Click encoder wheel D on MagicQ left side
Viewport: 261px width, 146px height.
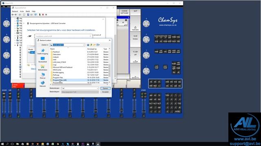tap(7, 71)
